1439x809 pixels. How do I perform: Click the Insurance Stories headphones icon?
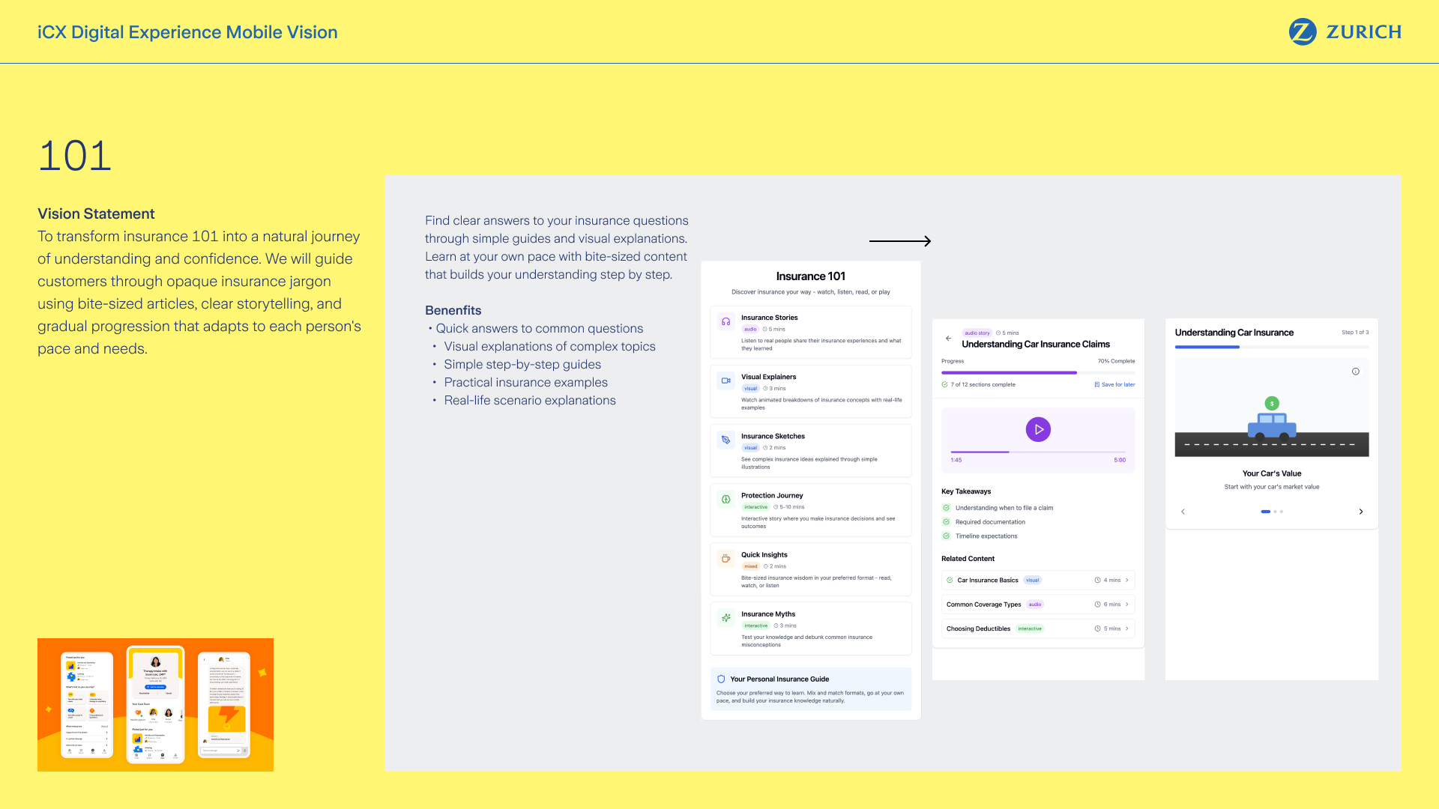pos(725,321)
